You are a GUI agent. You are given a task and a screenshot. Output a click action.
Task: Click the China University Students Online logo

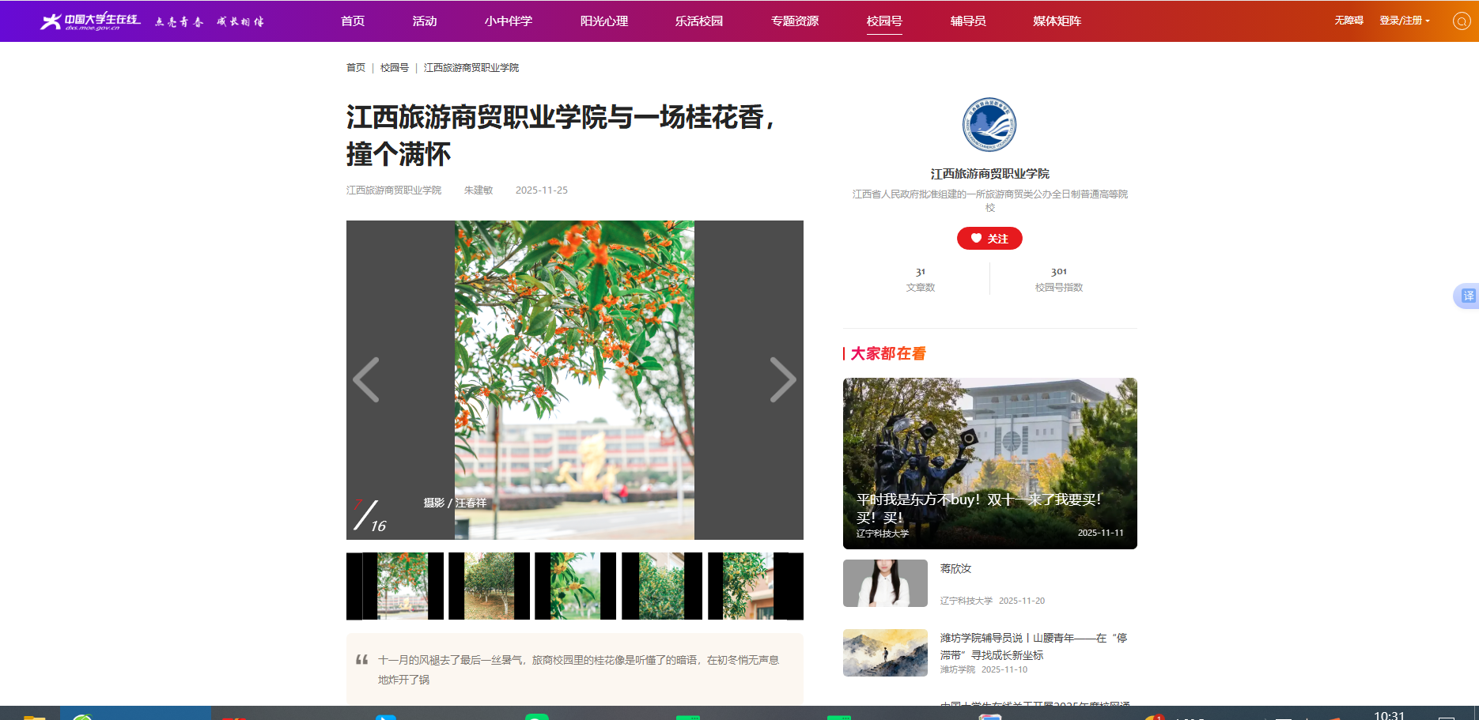tap(91, 21)
